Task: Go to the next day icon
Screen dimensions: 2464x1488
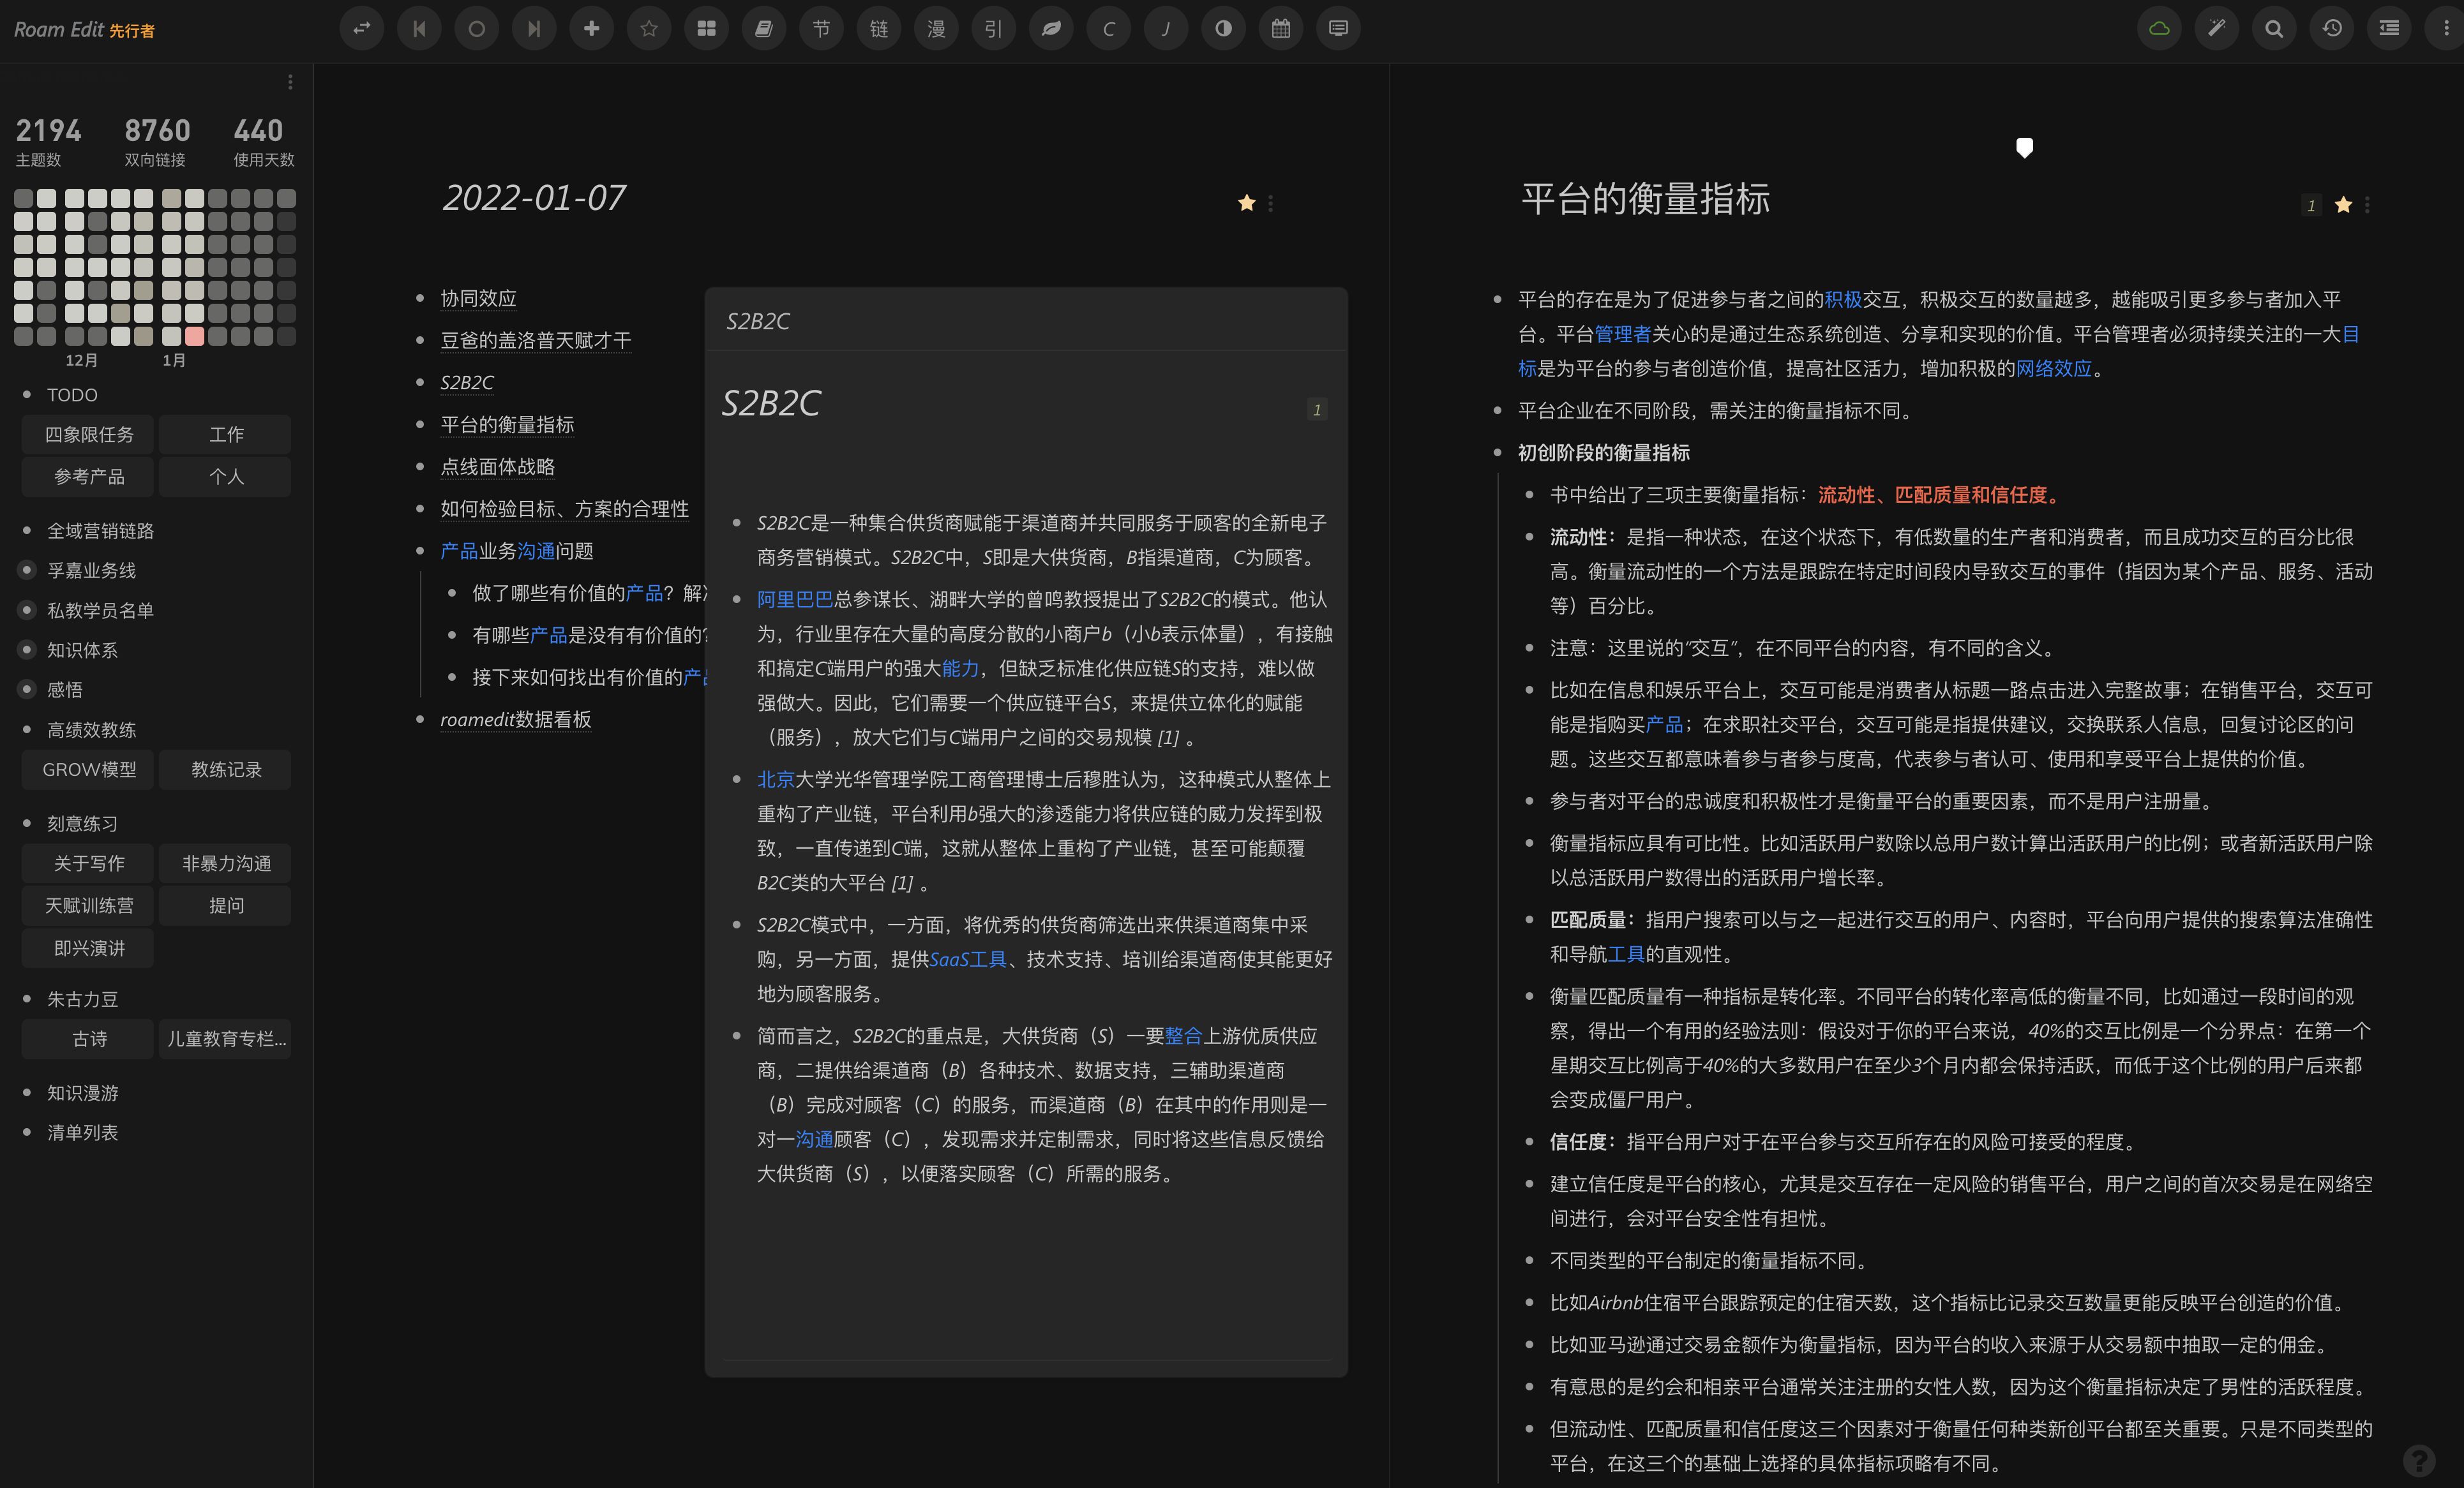Action: [534, 29]
